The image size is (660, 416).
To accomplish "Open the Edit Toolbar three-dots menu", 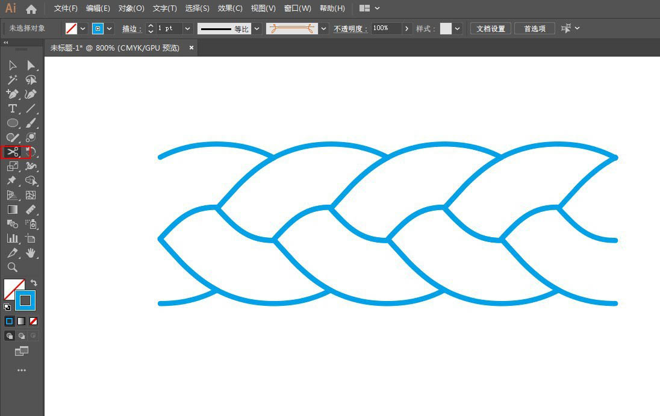I will [x=22, y=370].
